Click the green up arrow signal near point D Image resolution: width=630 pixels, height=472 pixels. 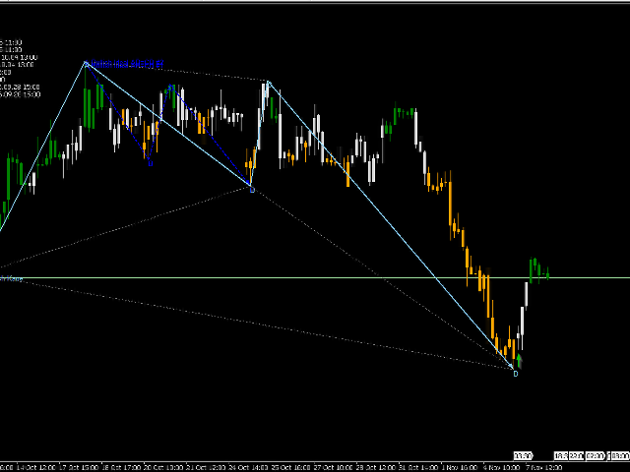click(519, 361)
